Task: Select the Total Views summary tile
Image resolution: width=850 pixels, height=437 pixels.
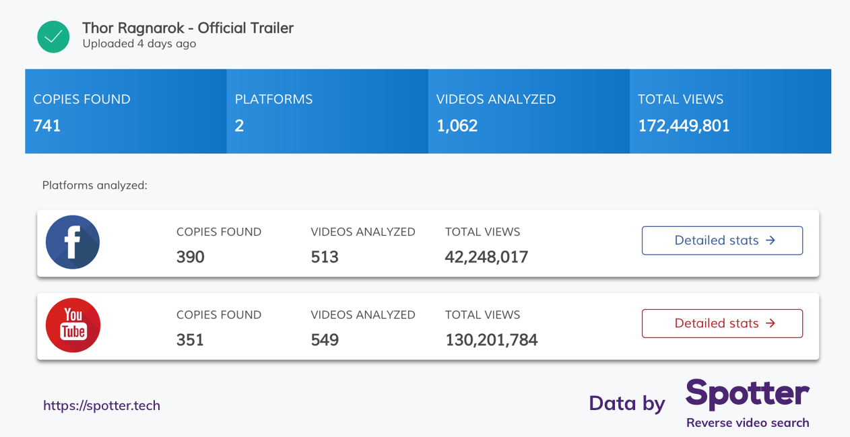Action: click(x=730, y=112)
